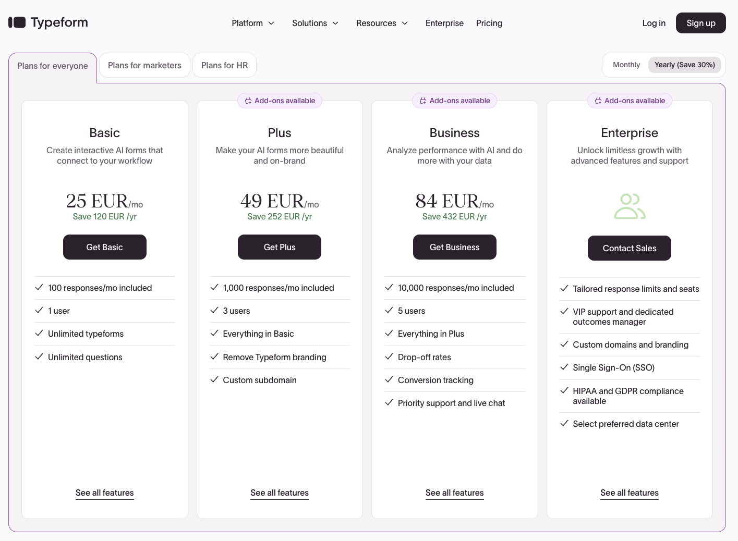Open the Plans for HR tab
Image resolution: width=738 pixels, height=541 pixels.
click(224, 65)
